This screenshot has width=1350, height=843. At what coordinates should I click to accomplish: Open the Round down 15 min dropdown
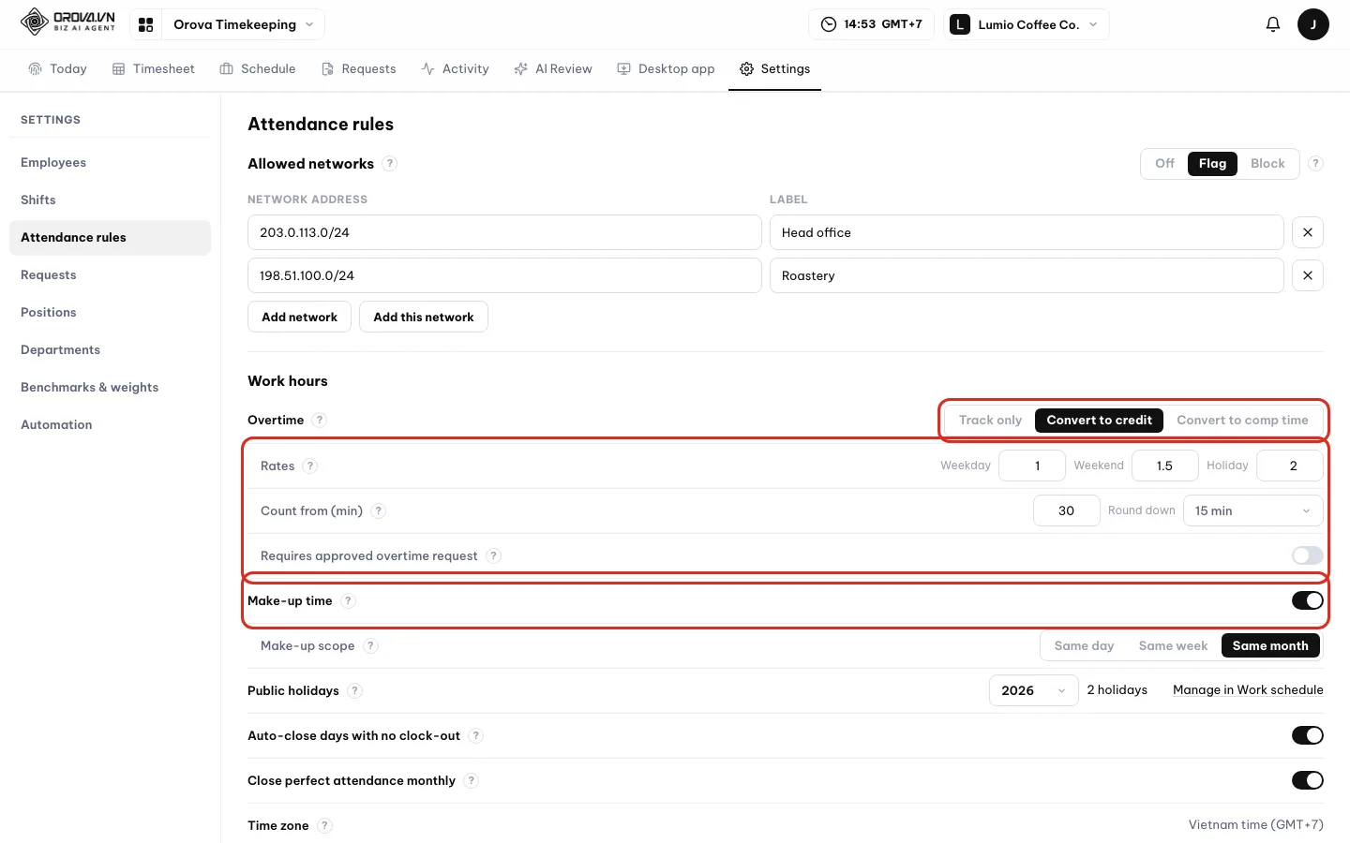click(1252, 510)
